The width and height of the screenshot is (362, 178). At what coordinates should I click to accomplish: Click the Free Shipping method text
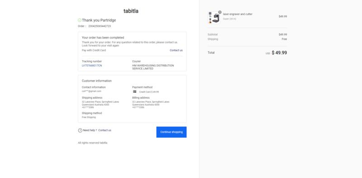tap(89, 117)
